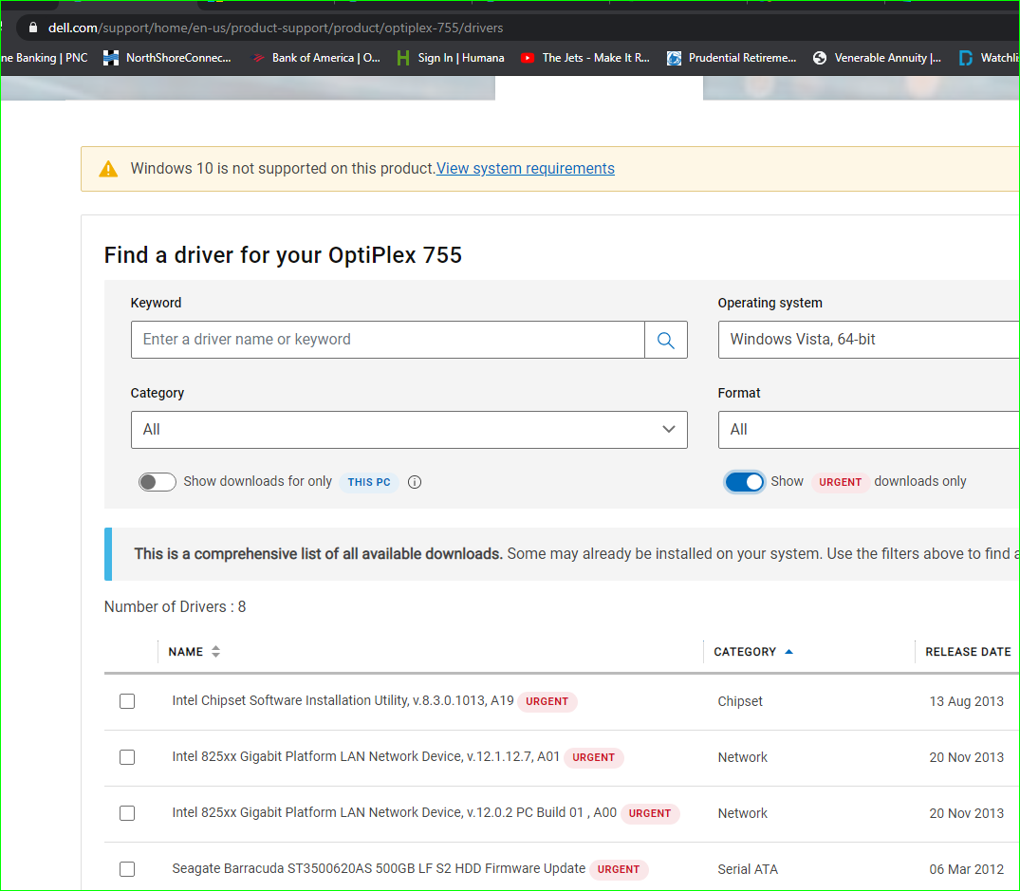Viewport: 1020px width, 891px height.
Task: Open the Venerable Annuity globe bookmark icon
Action: 820,58
